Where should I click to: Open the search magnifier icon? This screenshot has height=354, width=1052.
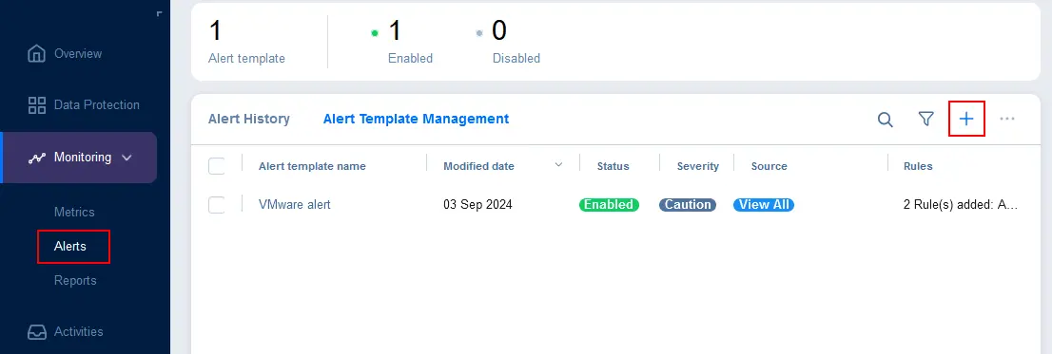tap(886, 120)
